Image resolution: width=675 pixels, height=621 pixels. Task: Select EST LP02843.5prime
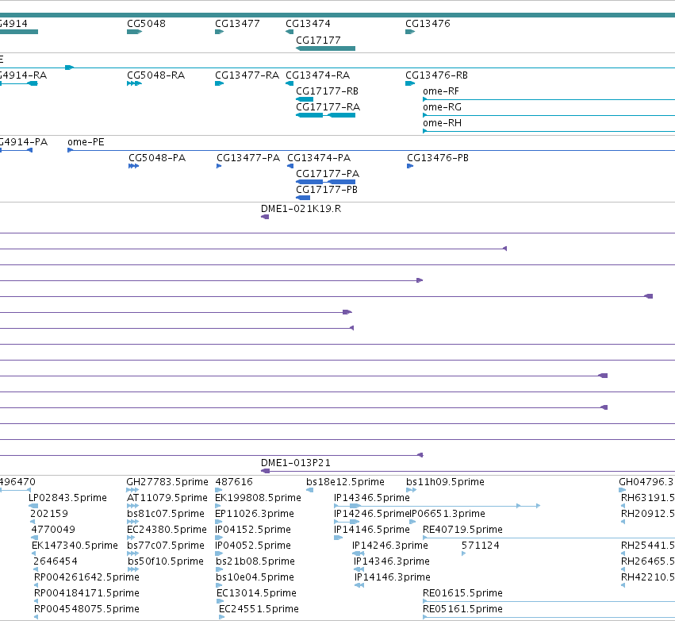coord(67,498)
